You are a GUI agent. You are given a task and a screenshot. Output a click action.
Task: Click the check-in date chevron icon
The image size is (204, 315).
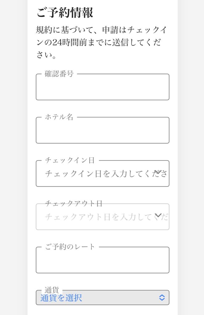point(158,172)
